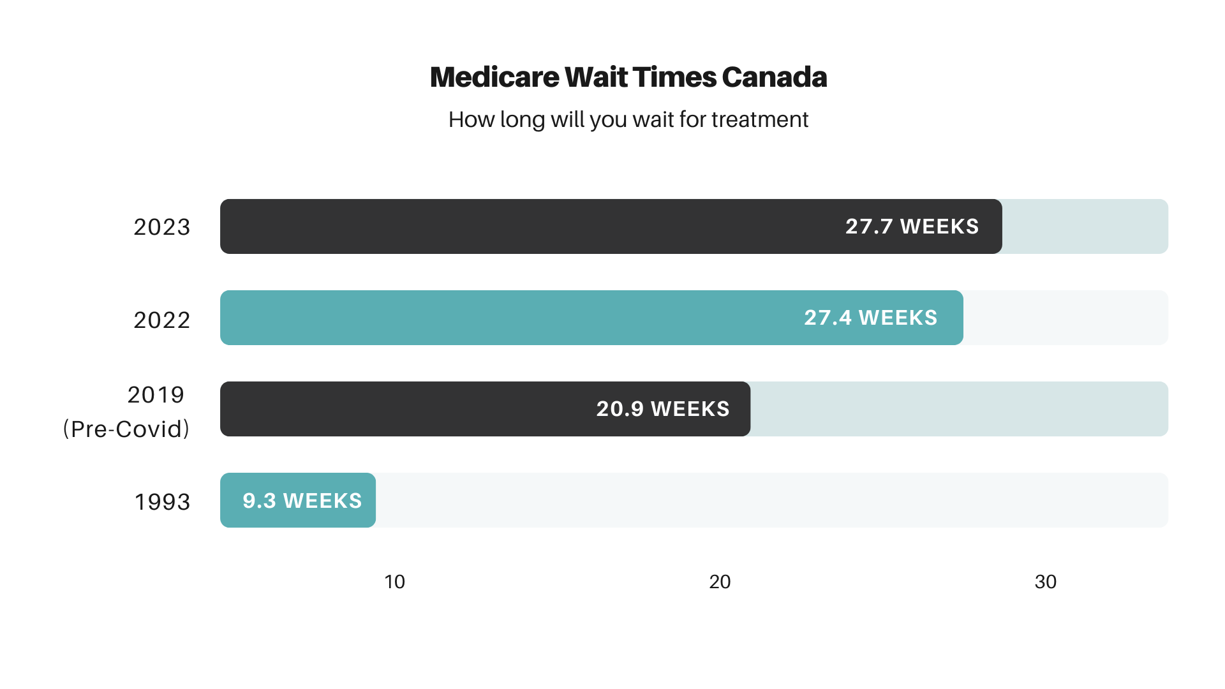The height and width of the screenshot is (689, 1225).
Task: Click the subtitle about waiting for treatment
Action: (x=628, y=120)
